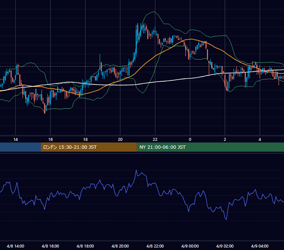The width and height of the screenshot is (284, 250).
Task: Click the '4/9 04:00' date label
Action: [260, 246]
